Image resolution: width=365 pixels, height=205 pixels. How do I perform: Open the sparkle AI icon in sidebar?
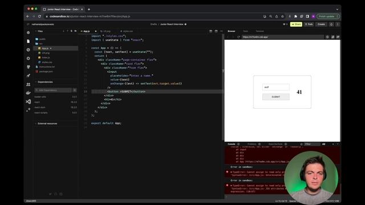coord(28,110)
